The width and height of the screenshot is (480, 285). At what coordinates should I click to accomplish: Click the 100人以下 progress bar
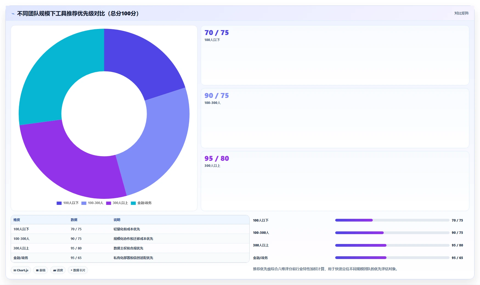(392, 220)
